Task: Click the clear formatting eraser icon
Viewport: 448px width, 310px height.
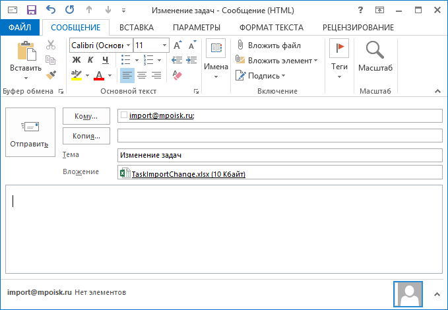Action: click(x=176, y=75)
